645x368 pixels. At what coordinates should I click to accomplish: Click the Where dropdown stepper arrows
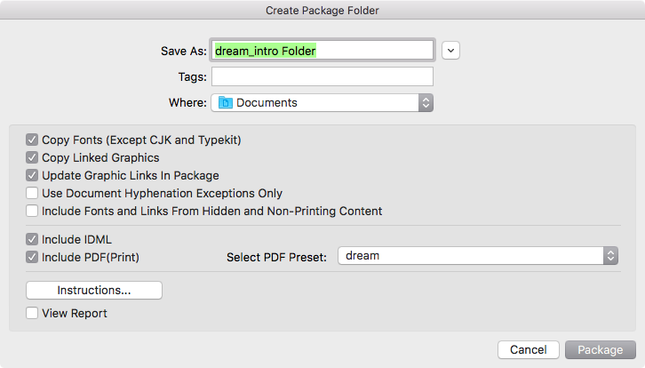coord(426,102)
